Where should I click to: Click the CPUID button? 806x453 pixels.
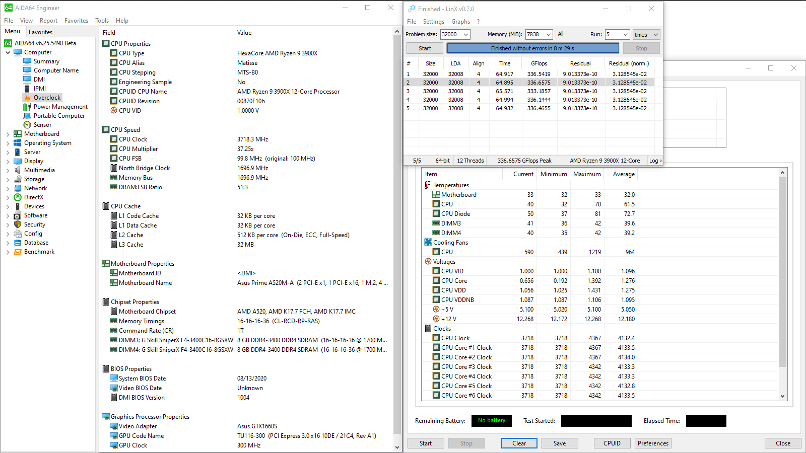pyautogui.click(x=612, y=443)
